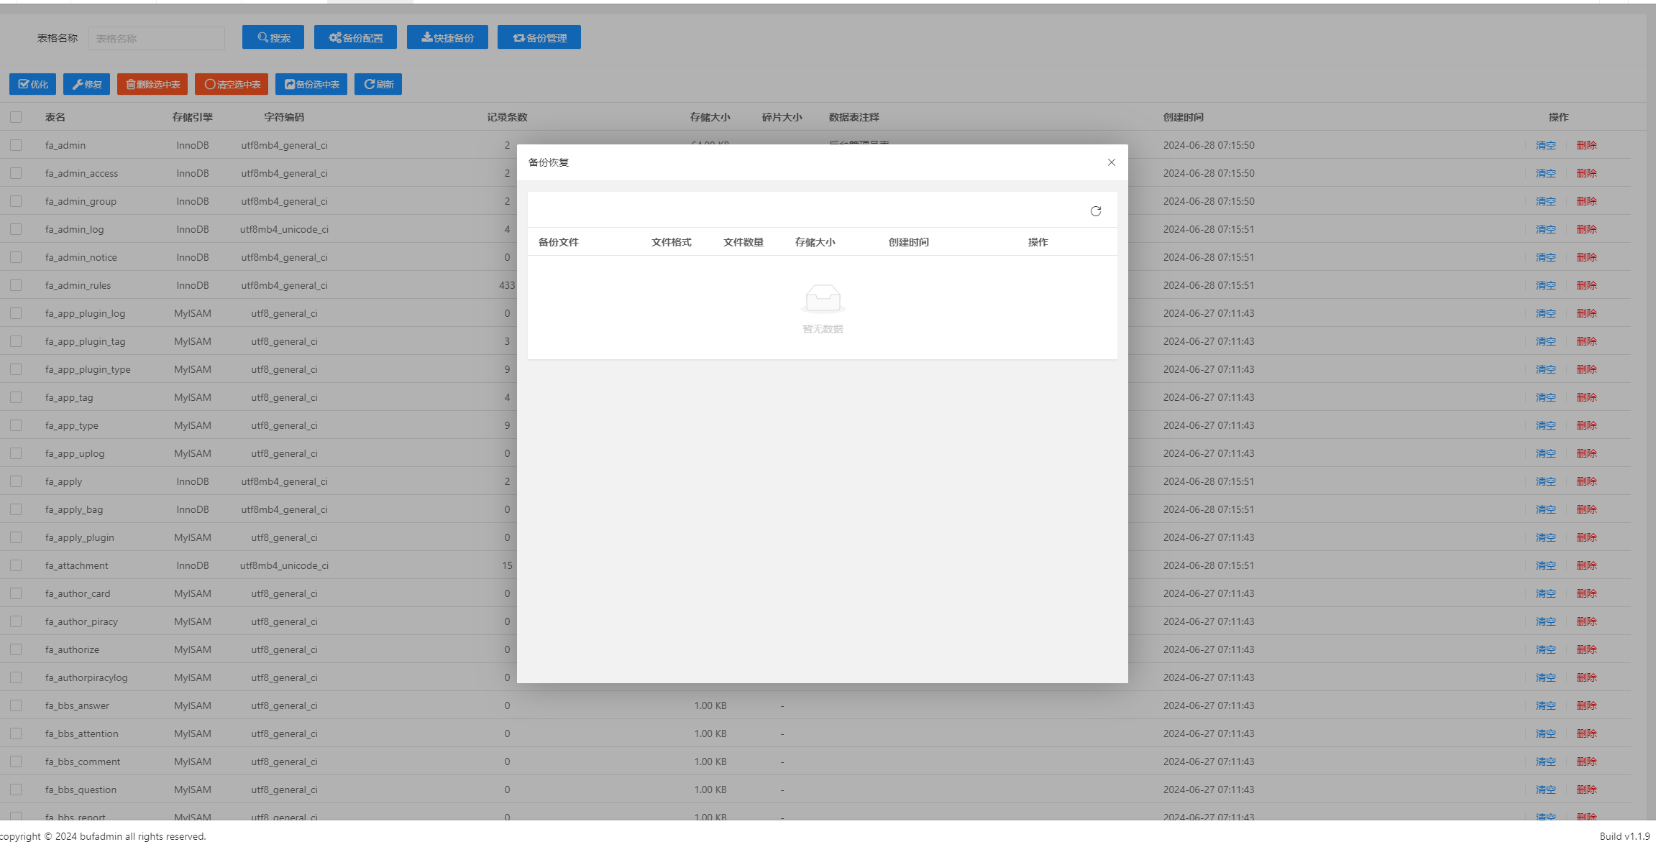Image resolution: width=1656 pixels, height=852 pixels.
Task: Check the fa_app_tag row checkbox
Action: pos(16,397)
